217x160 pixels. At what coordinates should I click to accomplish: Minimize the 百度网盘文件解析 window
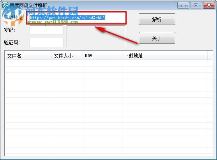pos(183,5)
